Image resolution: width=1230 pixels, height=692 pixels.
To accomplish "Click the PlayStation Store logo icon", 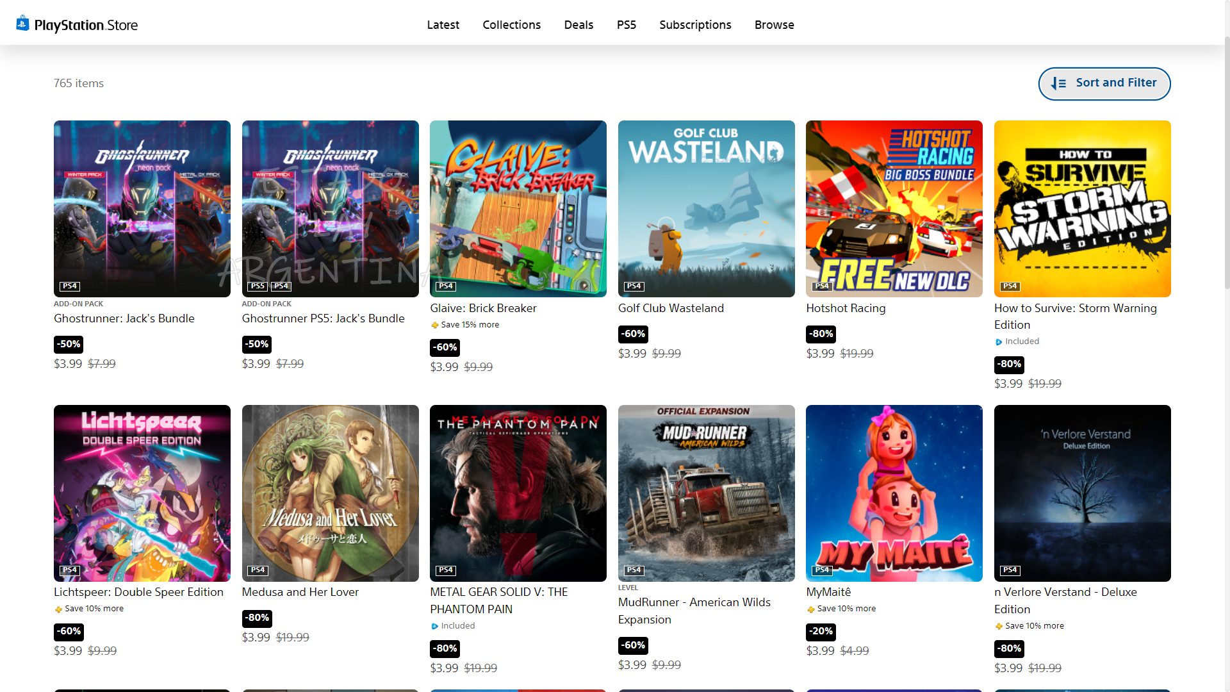I will [22, 24].
